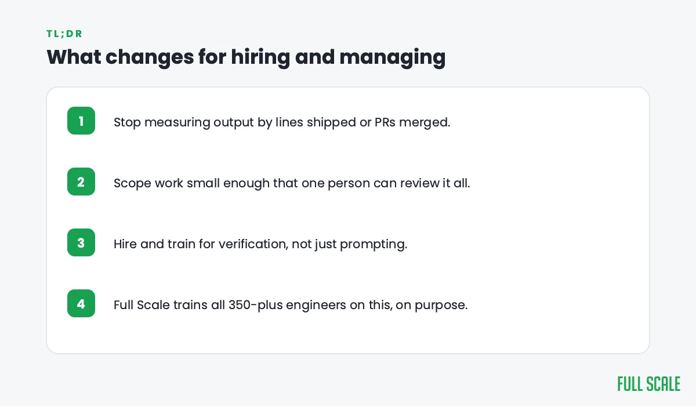
Task: Select the green number 3 badge
Action: pos(81,243)
